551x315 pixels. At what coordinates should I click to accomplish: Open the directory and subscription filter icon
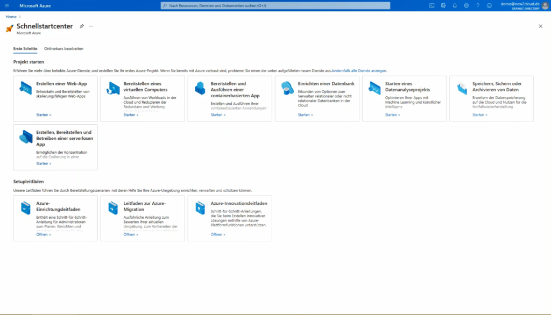[443, 5]
